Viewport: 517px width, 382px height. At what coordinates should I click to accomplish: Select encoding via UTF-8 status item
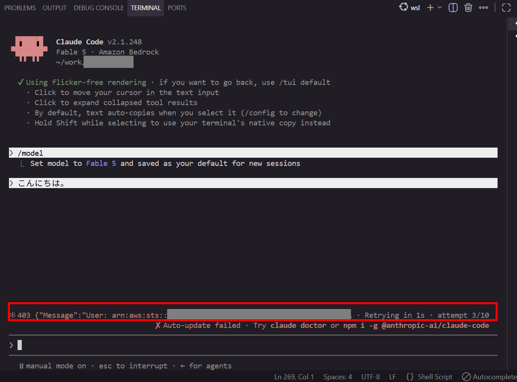tap(371, 377)
